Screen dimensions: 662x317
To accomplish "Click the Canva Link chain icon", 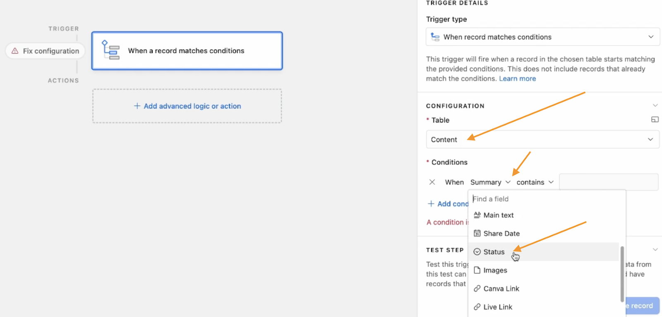I will coord(477,289).
